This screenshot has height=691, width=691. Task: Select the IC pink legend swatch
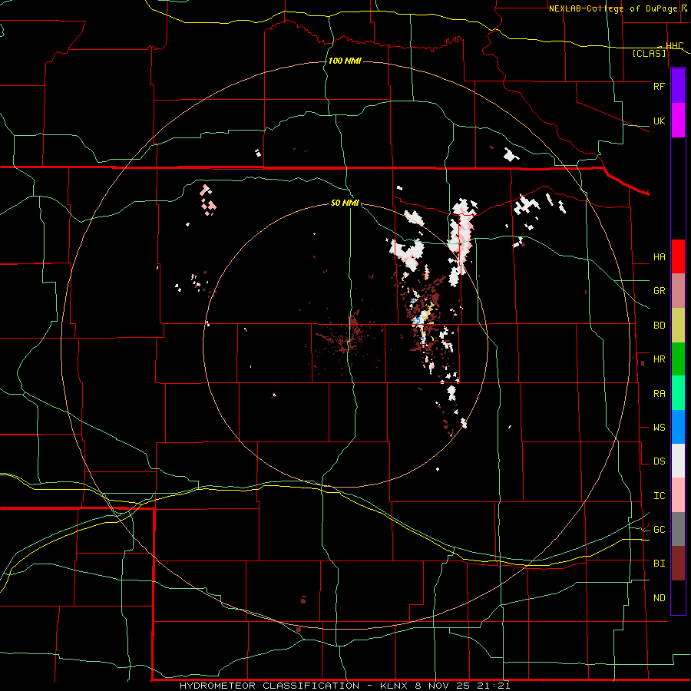tap(678, 495)
